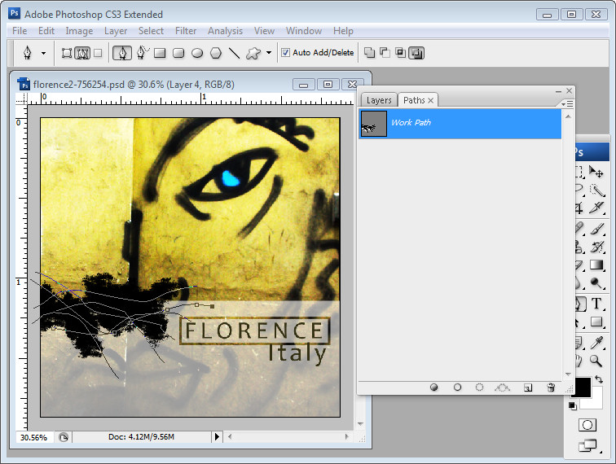
Task: Open the Layer menu
Action: [x=116, y=31]
